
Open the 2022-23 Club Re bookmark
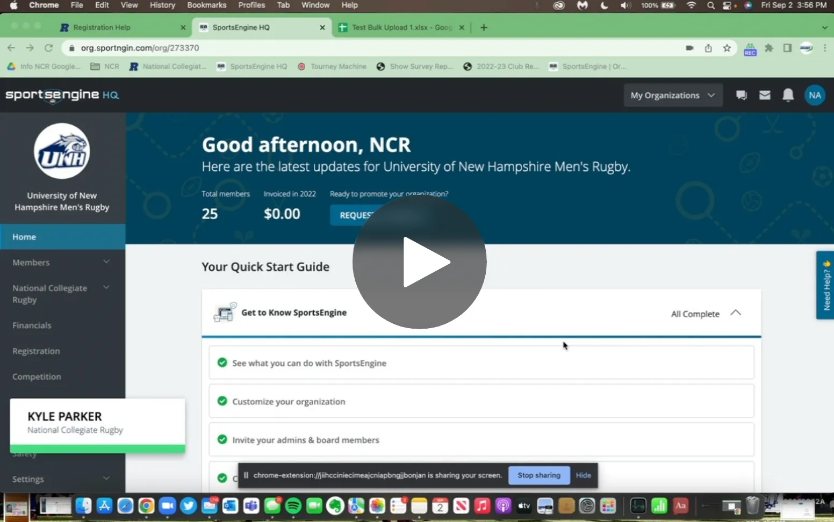[501, 67]
